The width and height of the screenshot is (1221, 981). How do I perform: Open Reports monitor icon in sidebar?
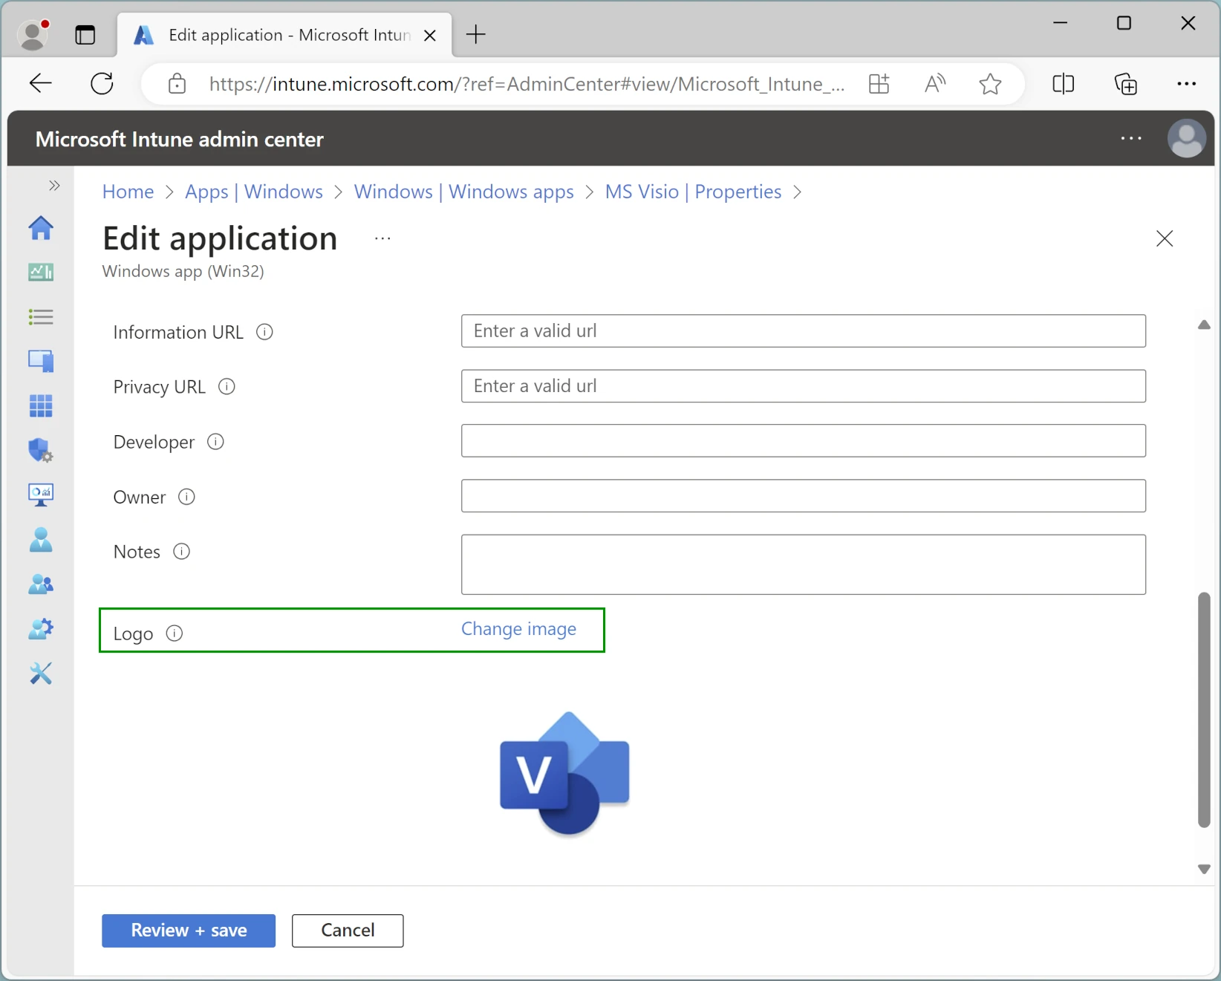[x=41, y=495]
